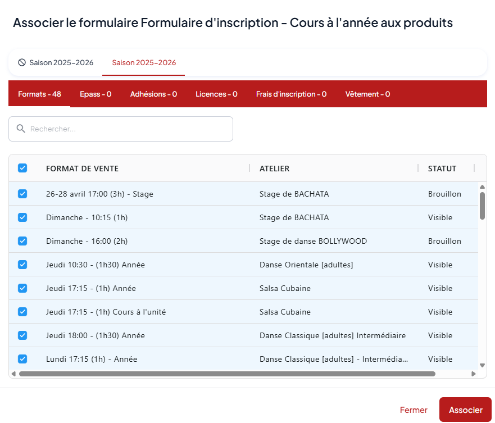This screenshot has height=423, width=495.
Task: Sort by the ATELIER column header
Action: tap(274, 169)
